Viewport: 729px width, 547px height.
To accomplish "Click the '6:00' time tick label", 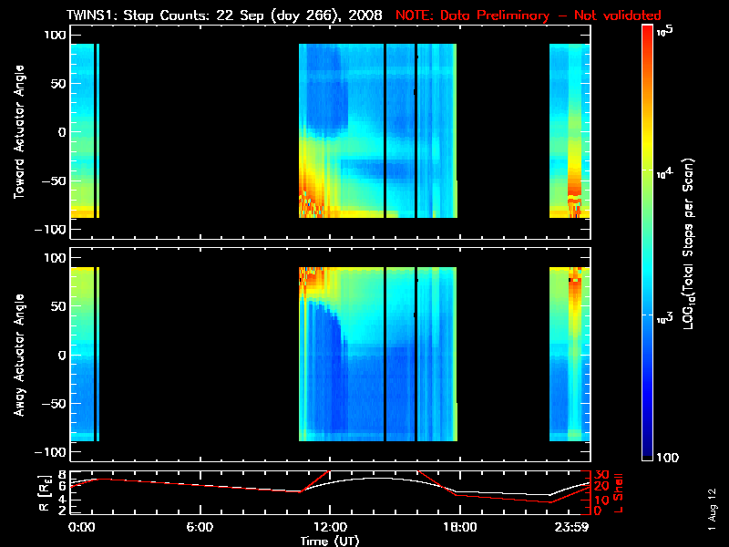I will pos(200,527).
